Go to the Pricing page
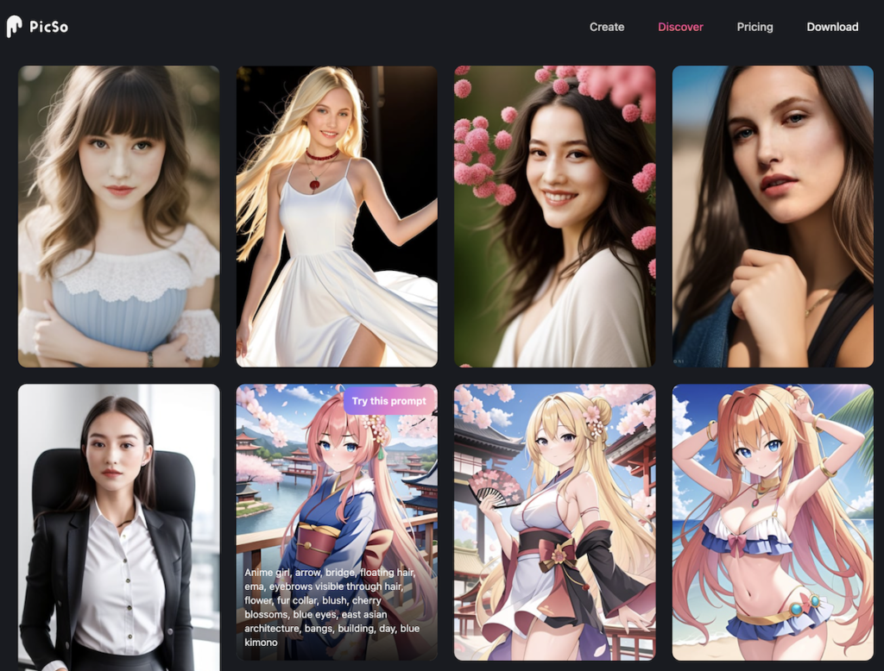The image size is (884, 671). click(755, 27)
